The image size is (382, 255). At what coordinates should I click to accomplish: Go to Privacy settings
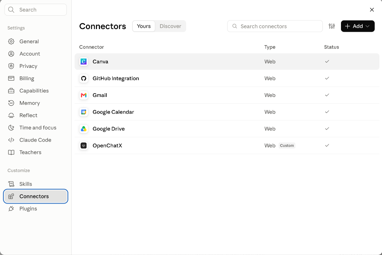coord(35,66)
